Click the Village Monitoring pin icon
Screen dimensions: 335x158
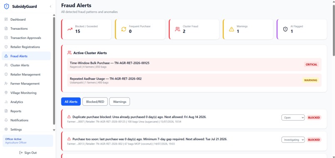coord(6,93)
